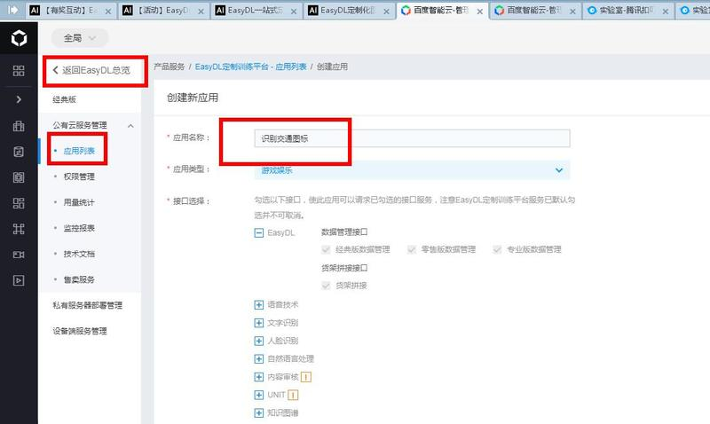The width and height of the screenshot is (710, 424).
Task: Collapse the 公有云服务管理 section
Action: point(130,126)
